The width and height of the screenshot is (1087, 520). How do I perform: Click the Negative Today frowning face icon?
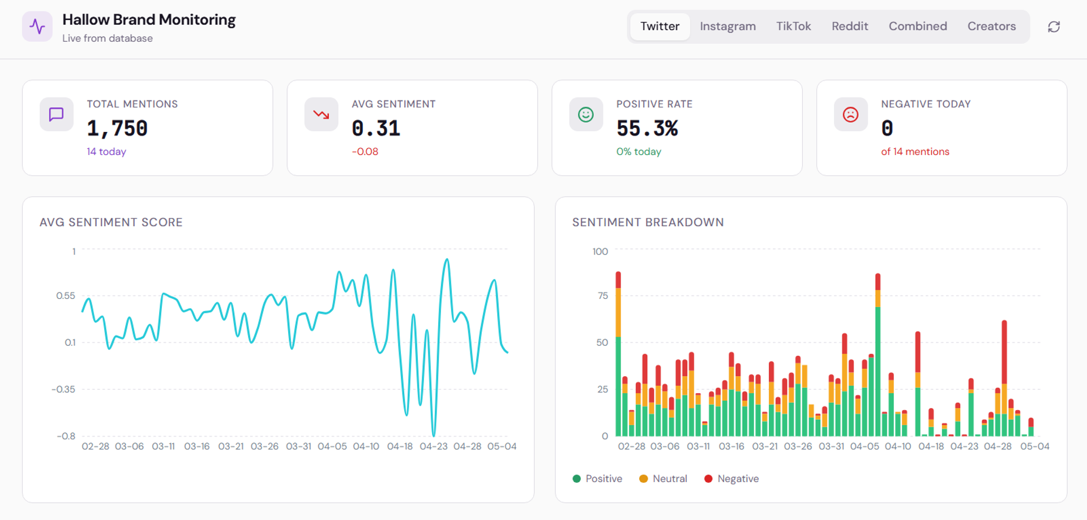point(851,114)
